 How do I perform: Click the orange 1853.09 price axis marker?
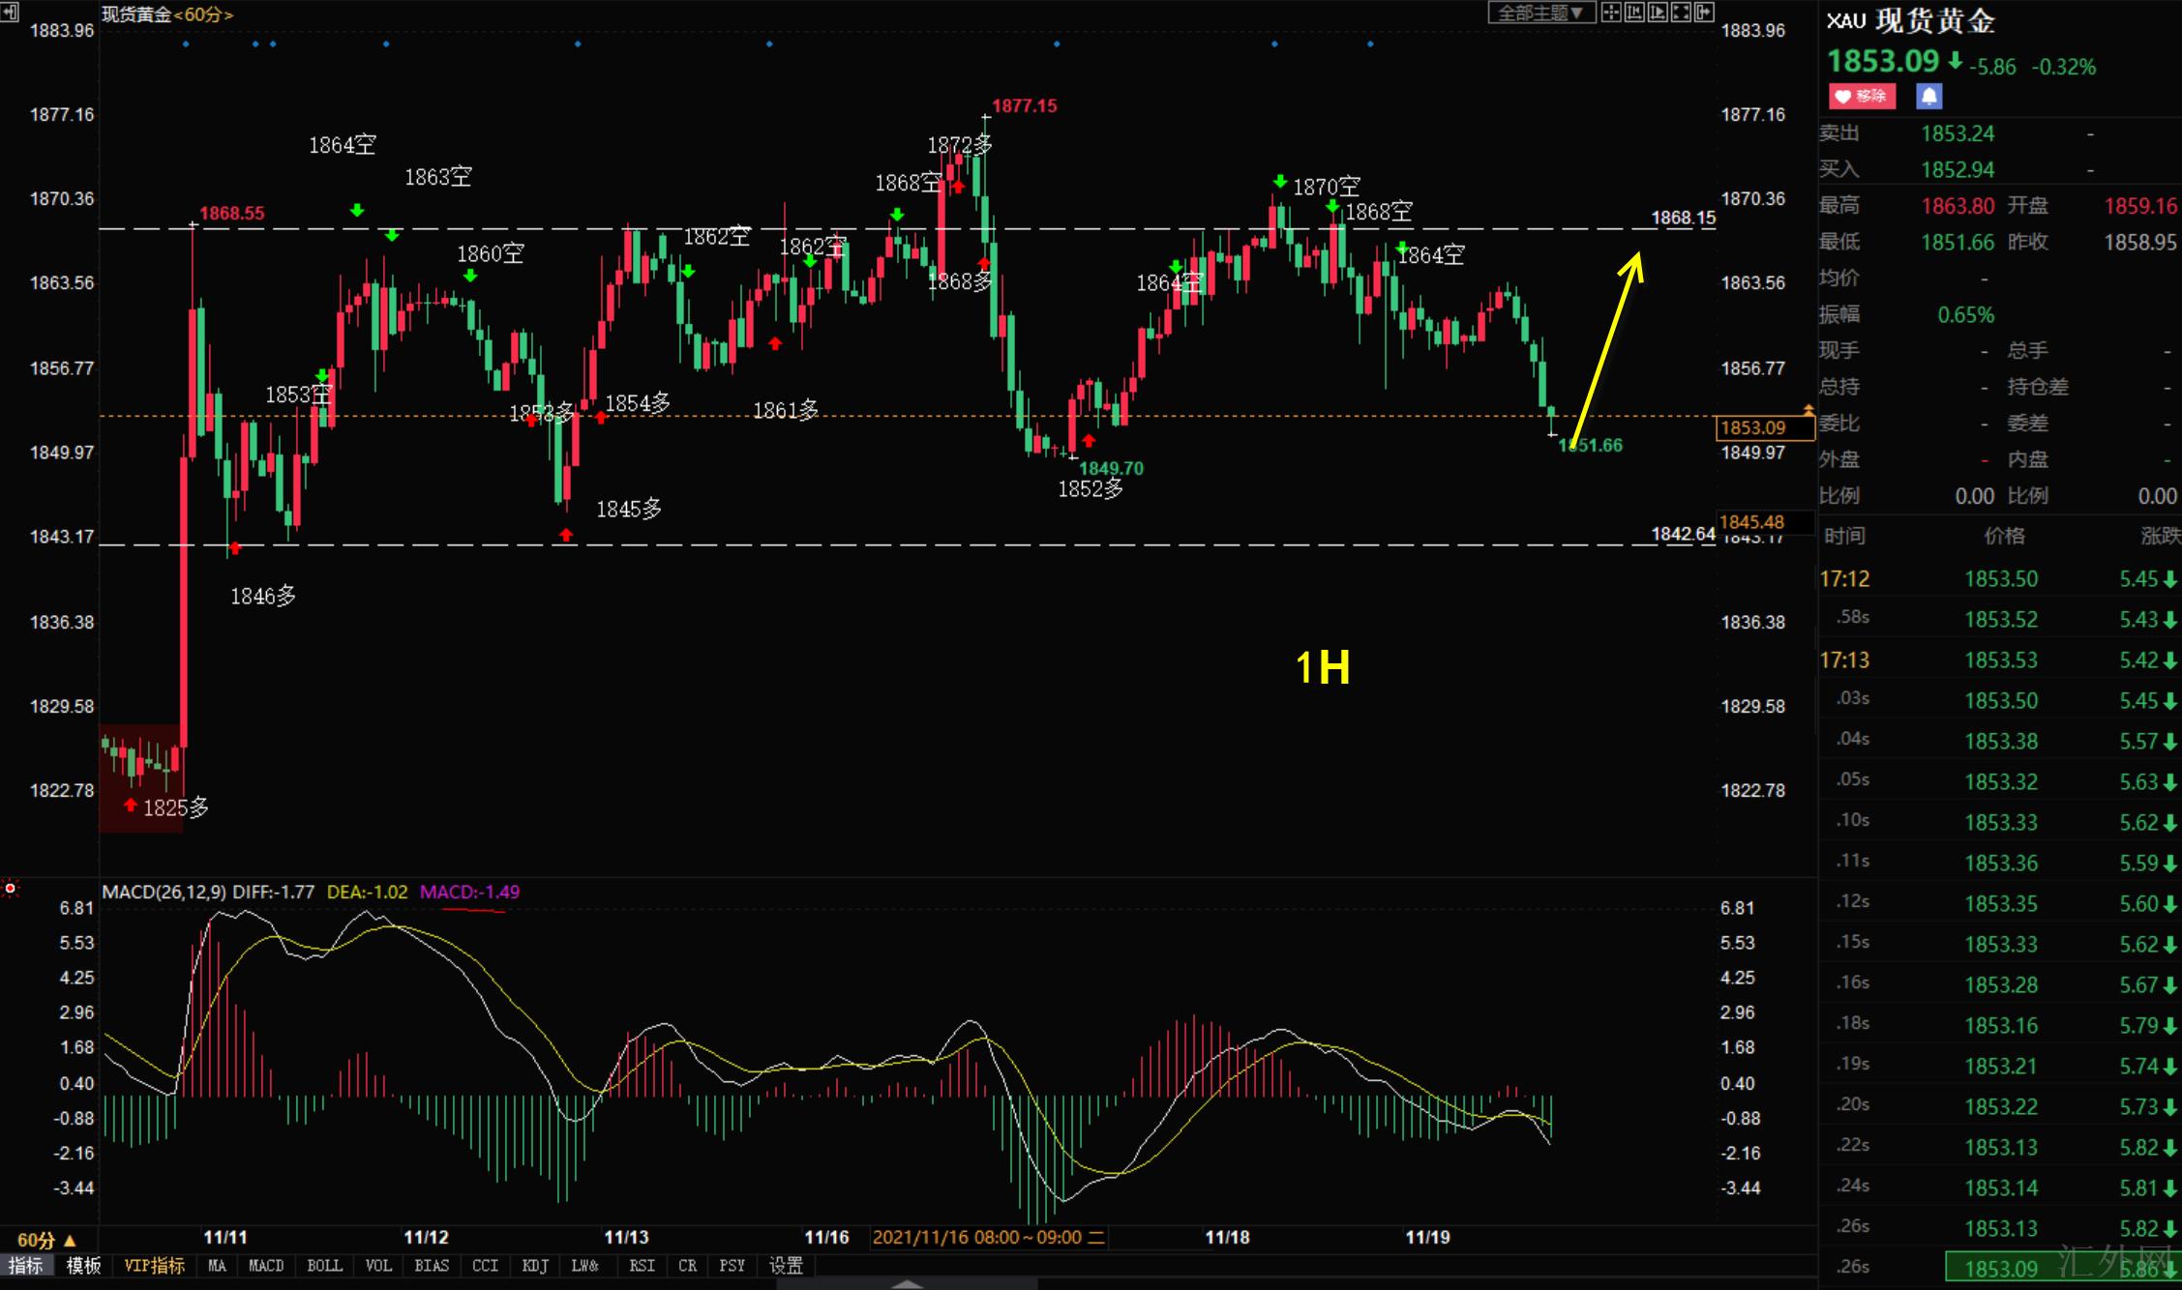pos(1764,427)
